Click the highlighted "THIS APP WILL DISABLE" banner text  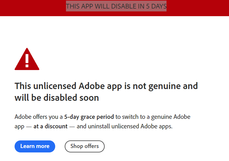click(x=104, y=6)
